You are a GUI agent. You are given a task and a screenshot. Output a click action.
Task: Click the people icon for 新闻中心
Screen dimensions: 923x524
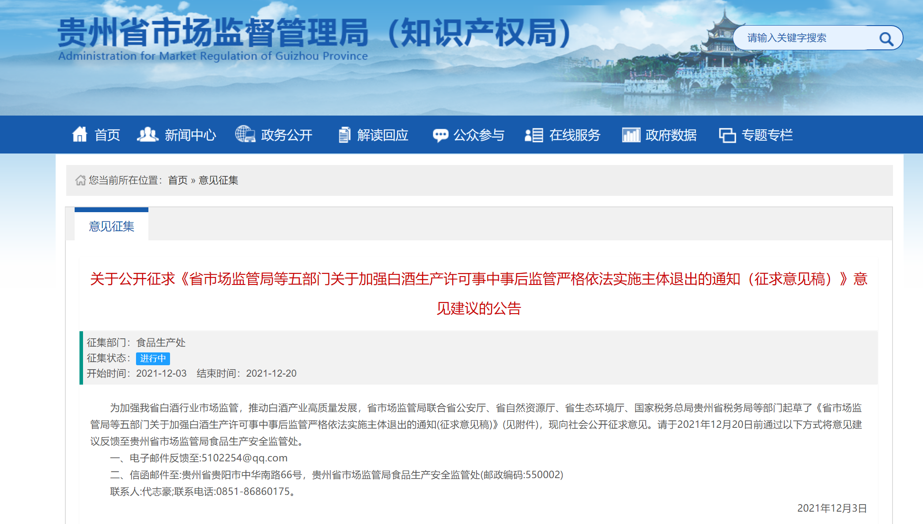(x=148, y=134)
